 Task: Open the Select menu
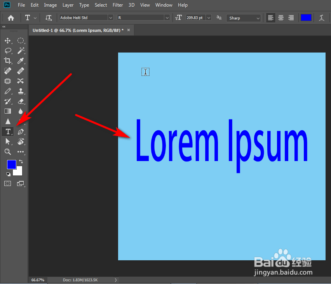[x=101, y=5]
